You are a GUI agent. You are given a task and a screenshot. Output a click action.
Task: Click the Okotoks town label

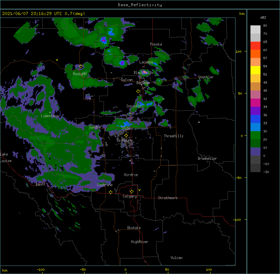(134, 228)
